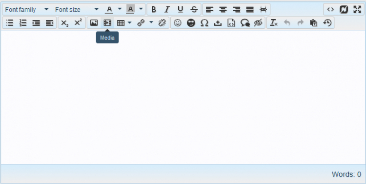The height and width of the screenshot is (184, 366).
Task: Toggle italic text style
Action: [167, 10]
